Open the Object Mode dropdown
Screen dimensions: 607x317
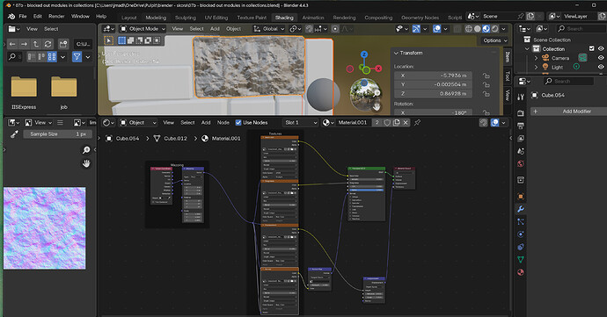tap(143, 29)
